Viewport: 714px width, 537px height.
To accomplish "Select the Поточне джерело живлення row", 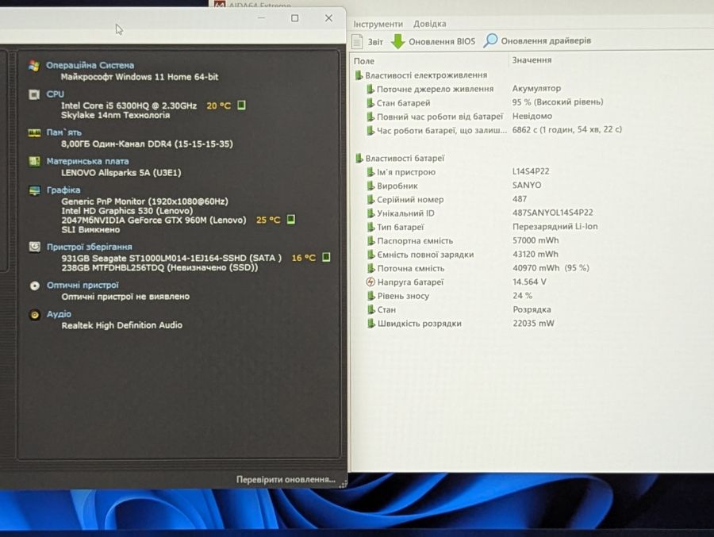I will point(463,89).
